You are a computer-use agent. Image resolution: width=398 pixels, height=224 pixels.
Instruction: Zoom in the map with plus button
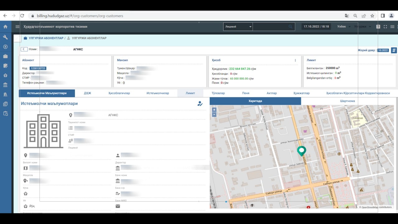pos(214,110)
